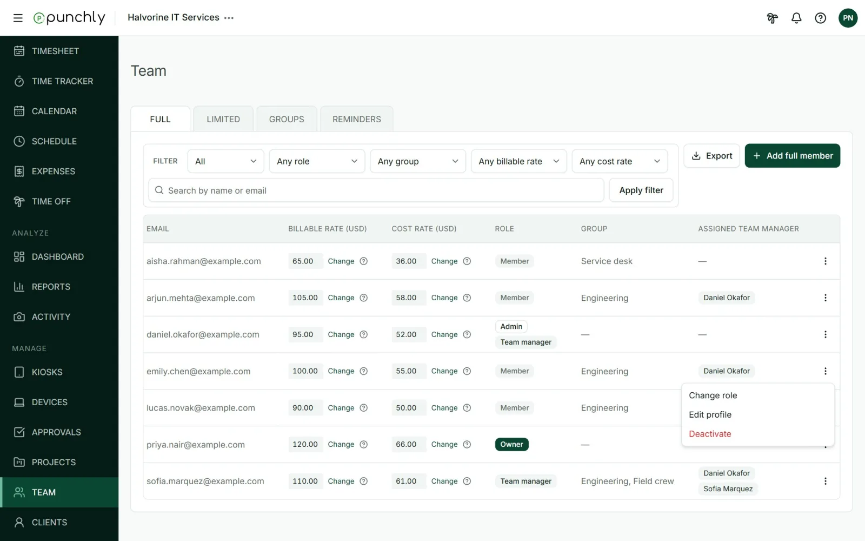Switch to the Reminders tab
The width and height of the screenshot is (865, 541).
click(x=357, y=119)
